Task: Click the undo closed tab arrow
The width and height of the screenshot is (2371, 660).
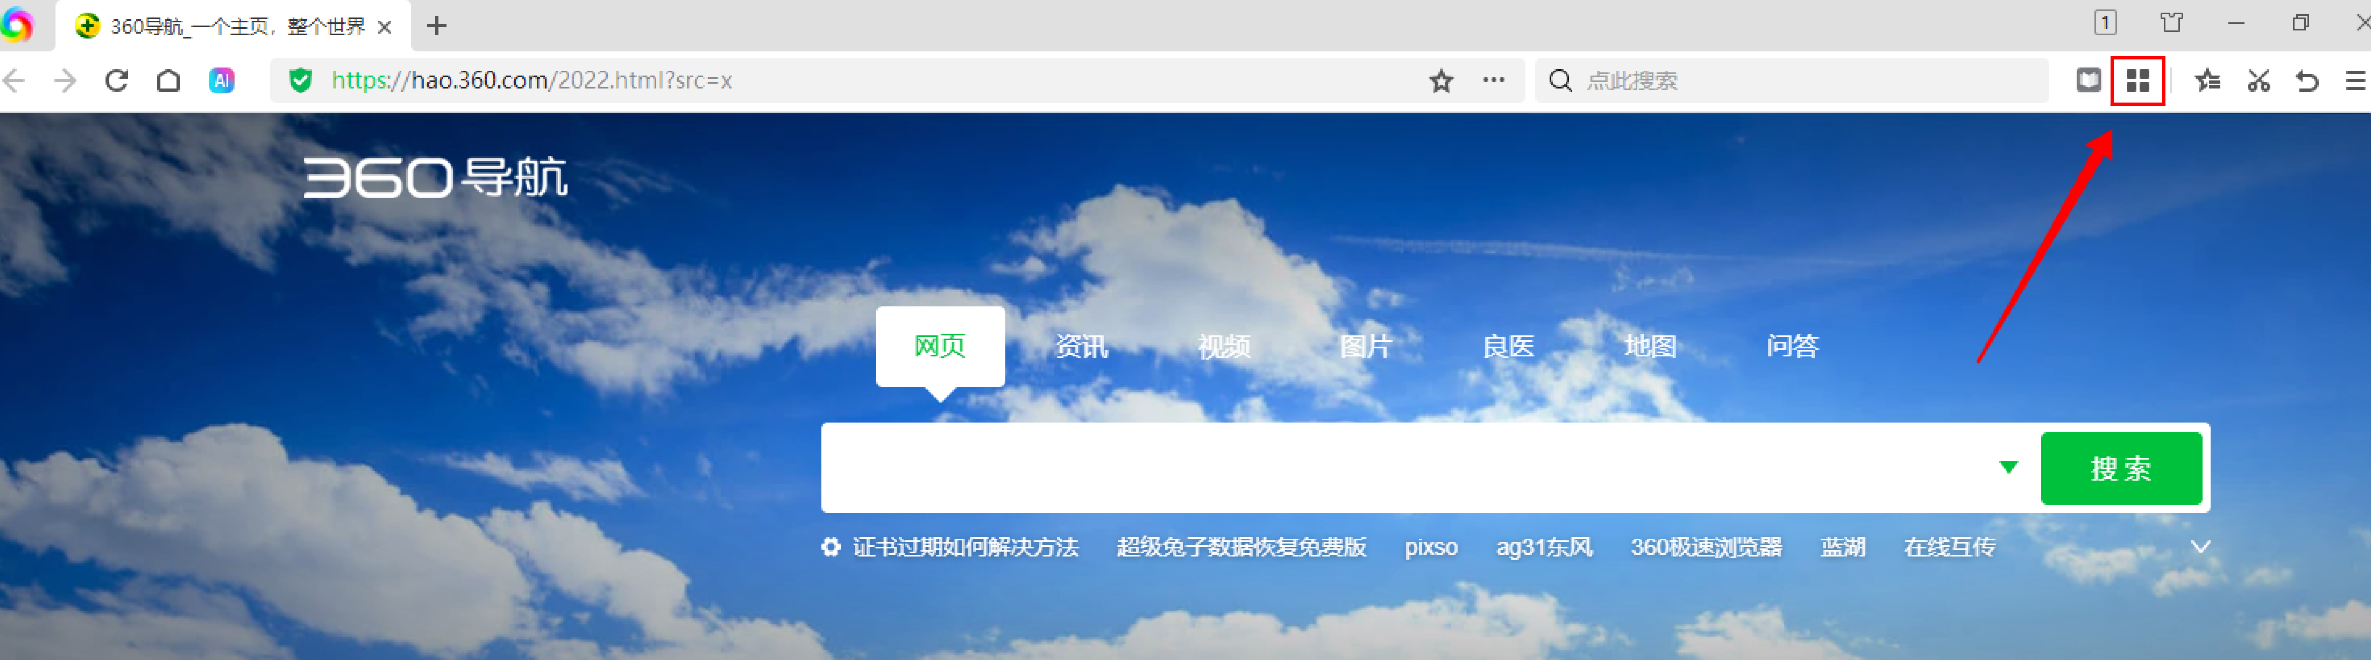Action: (2306, 81)
